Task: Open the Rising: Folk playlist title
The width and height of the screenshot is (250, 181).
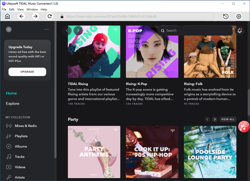Action: pyautogui.click(x=193, y=84)
